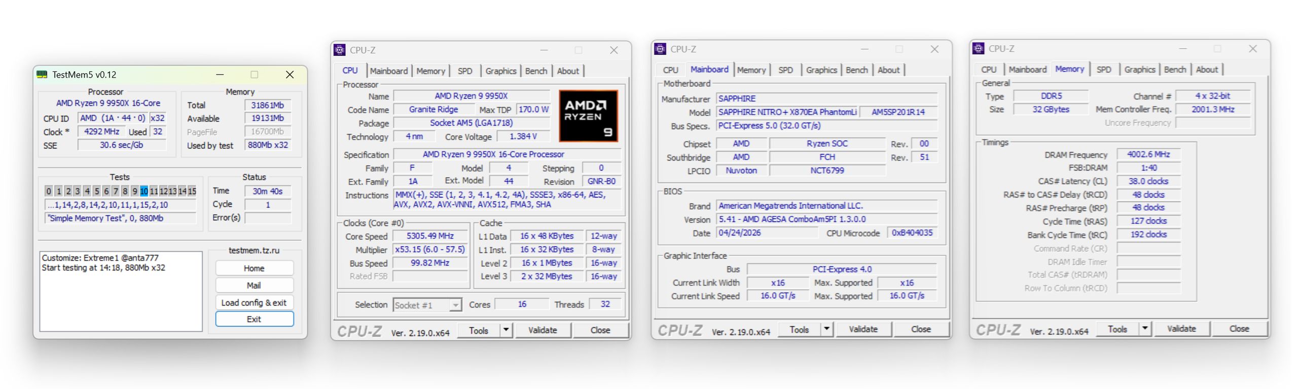Click Close button in first CPU-Z window

tap(600, 330)
